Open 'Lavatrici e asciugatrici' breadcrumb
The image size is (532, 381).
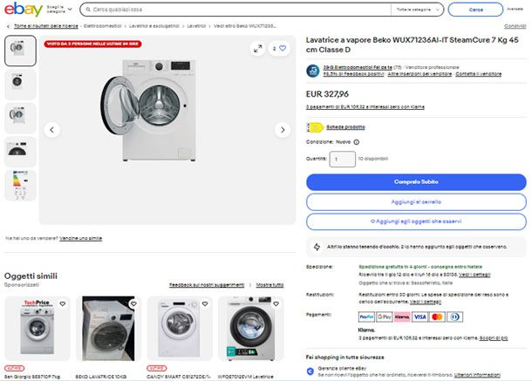(x=154, y=26)
